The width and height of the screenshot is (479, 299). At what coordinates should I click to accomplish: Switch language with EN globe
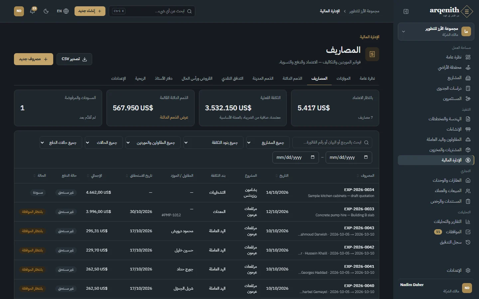63,11
